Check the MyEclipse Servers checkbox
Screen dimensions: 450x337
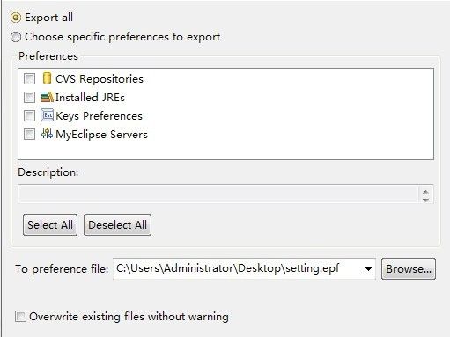coord(29,134)
